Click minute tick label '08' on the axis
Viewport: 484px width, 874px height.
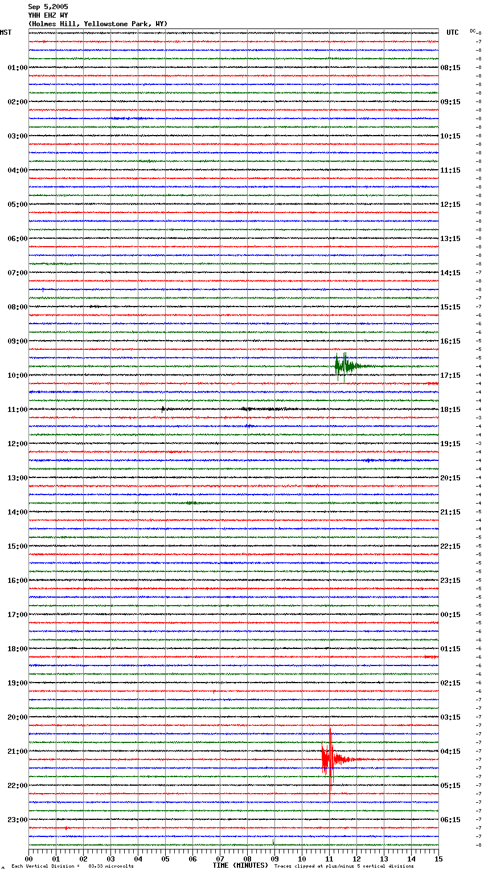tap(247, 859)
